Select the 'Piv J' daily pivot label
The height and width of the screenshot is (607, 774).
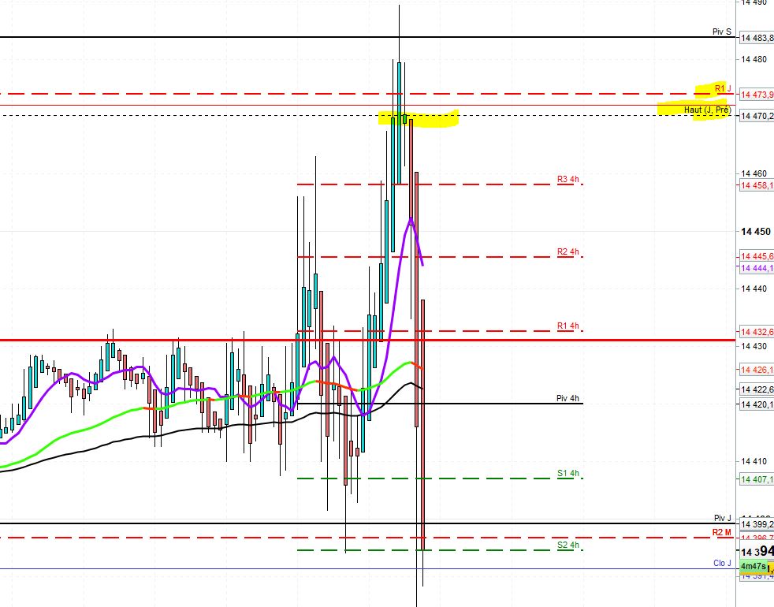tap(723, 518)
